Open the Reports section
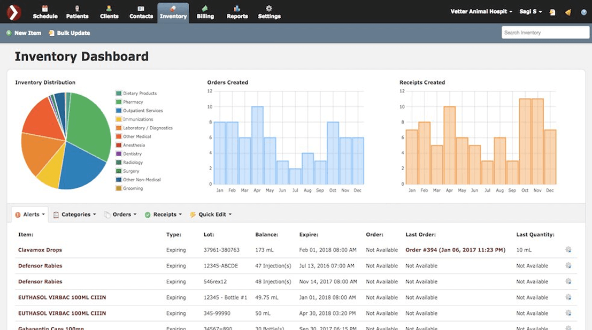592x330 pixels. [237, 12]
